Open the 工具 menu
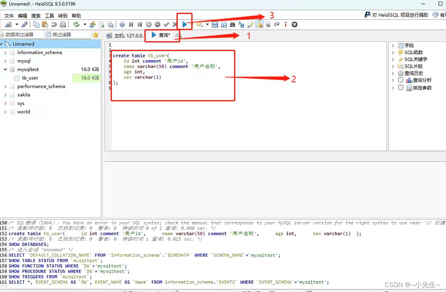This screenshot has width=446, height=292. tap(49, 16)
